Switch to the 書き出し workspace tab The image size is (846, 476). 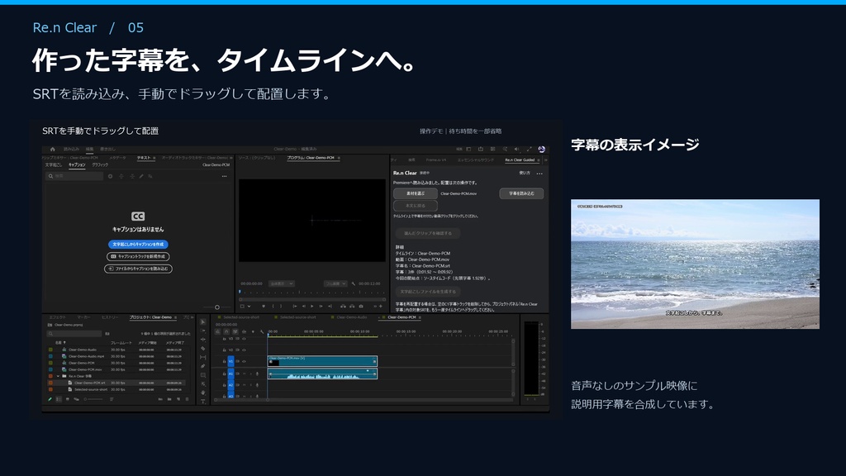coord(108,150)
